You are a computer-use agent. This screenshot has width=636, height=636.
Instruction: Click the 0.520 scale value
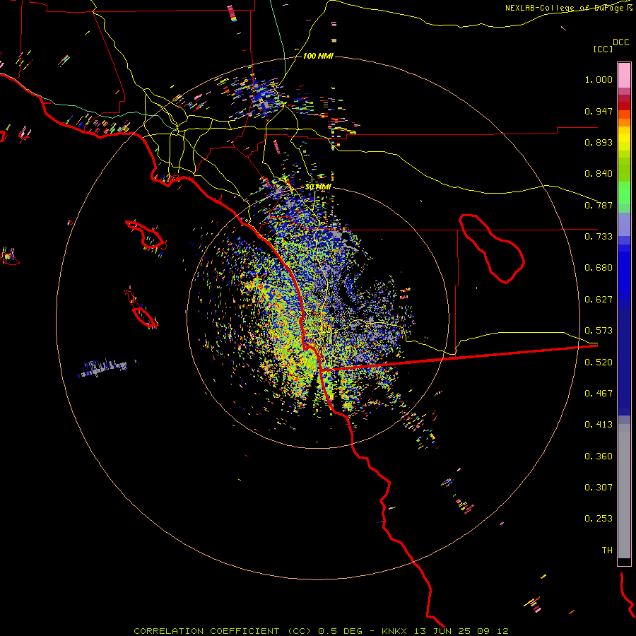coord(599,363)
